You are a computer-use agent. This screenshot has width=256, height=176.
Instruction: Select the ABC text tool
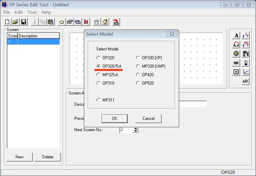pyautogui.click(x=245, y=81)
